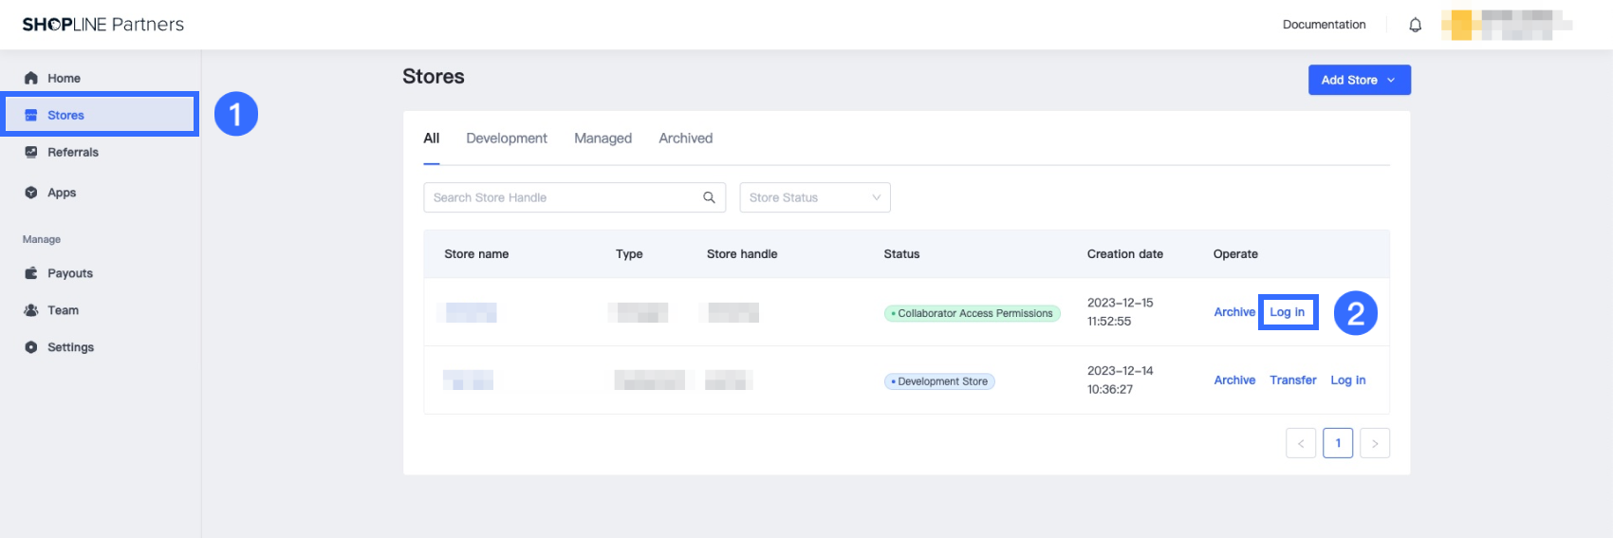1613x538 pixels.
Task: Click the Apps cube icon
Action: [x=31, y=193]
